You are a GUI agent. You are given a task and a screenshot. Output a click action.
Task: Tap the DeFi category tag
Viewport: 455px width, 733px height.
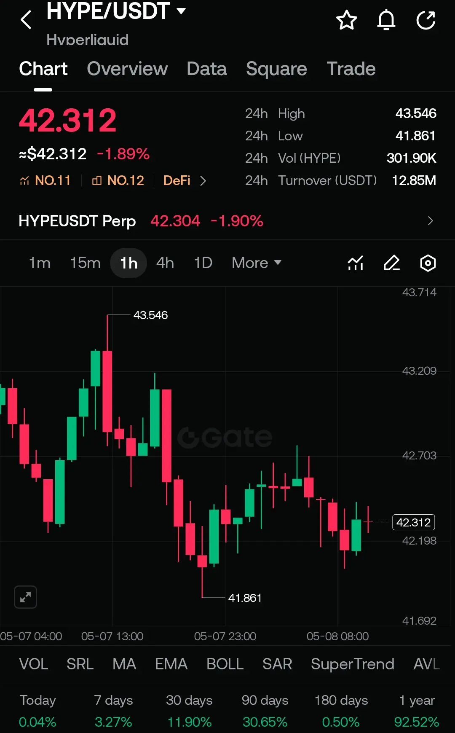177,180
